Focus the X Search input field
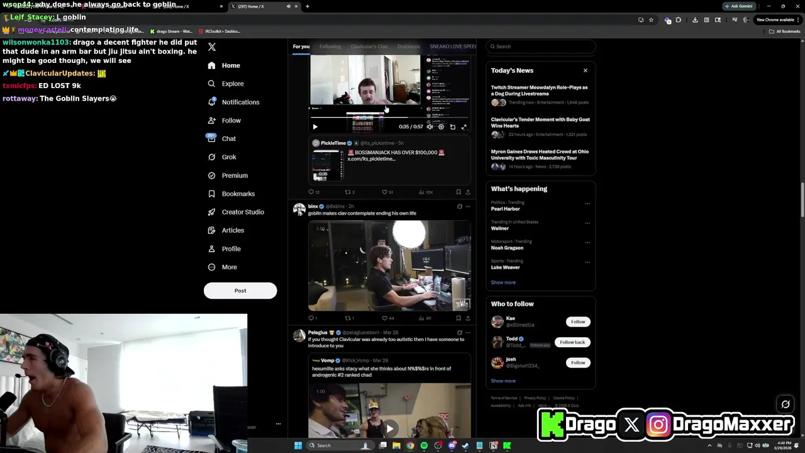805x453 pixels. point(541,47)
